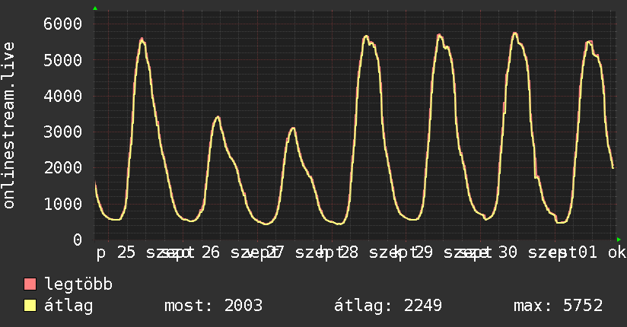Click the pink legtöbb legend swatch
Image resolution: width=627 pixels, height=327 pixels.
coord(30,284)
